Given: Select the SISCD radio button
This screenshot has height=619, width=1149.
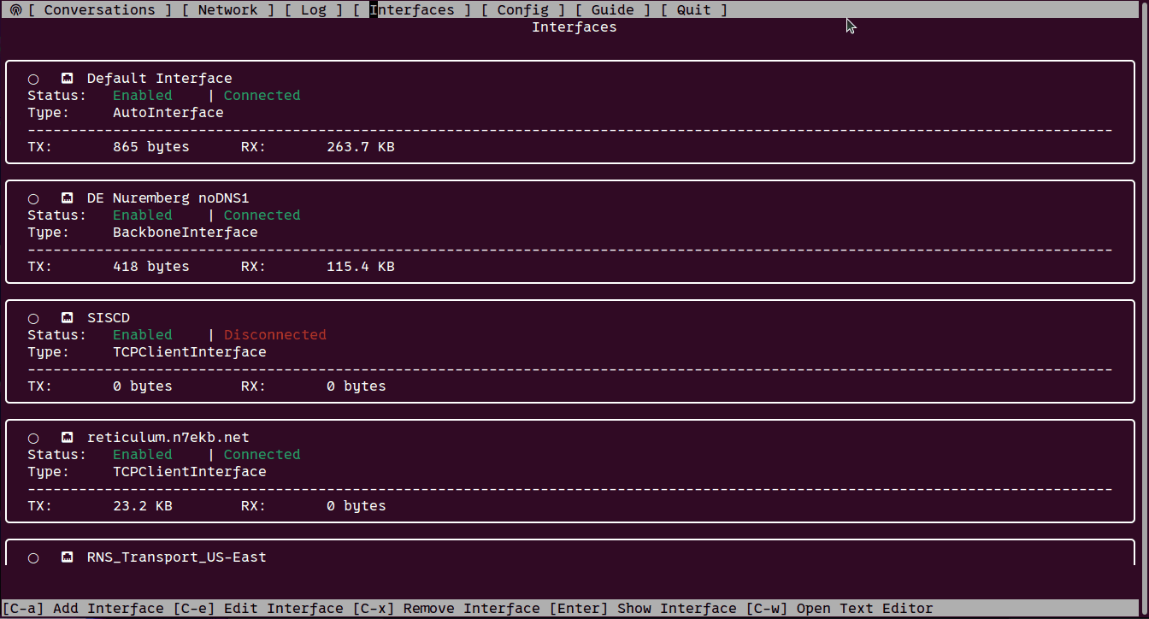Looking at the screenshot, I should [33, 319].
